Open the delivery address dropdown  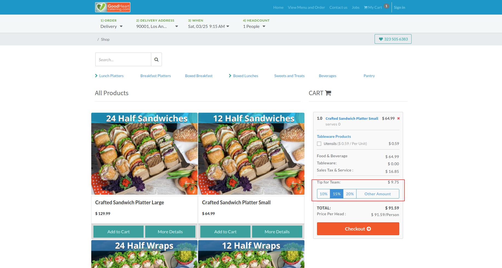[x=157, y=27]
